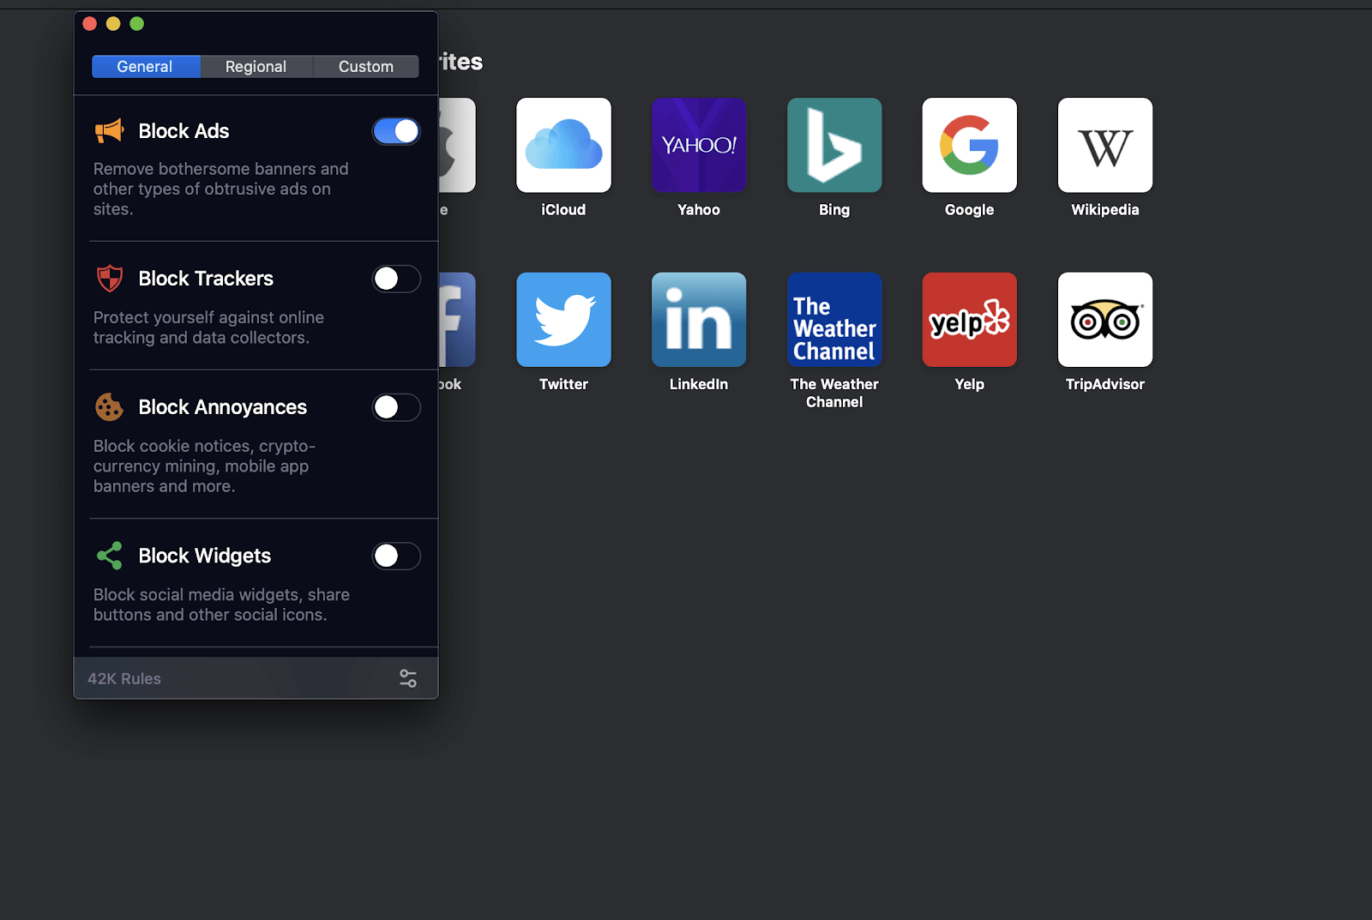The image size is (1372, 920).
Task: Click the Google label under its icon
Action: [970, 209]
